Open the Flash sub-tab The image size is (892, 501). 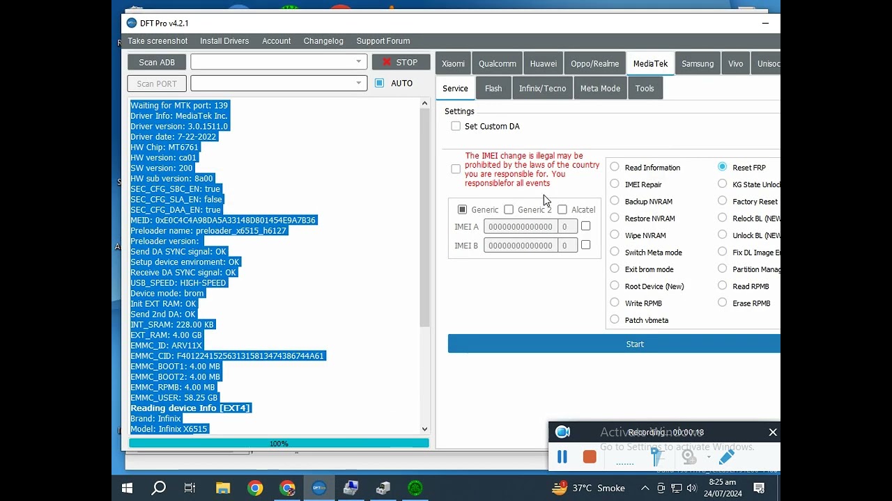(493, 88)
